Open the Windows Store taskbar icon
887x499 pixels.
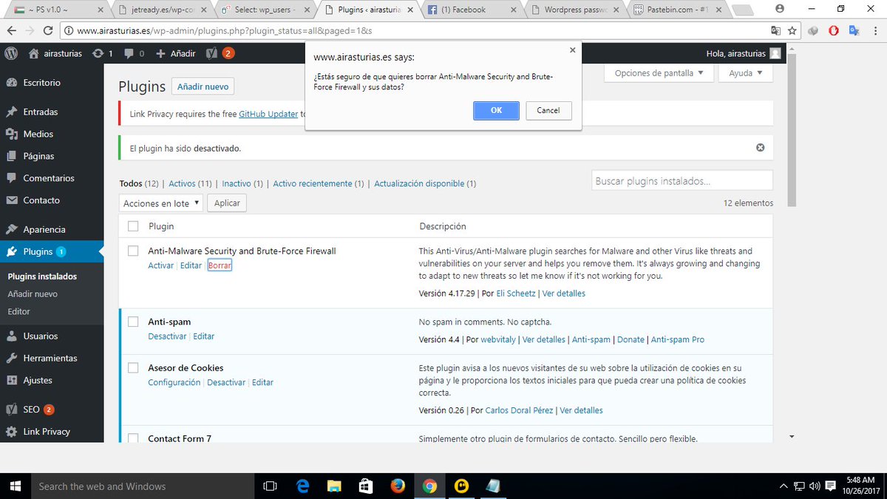pos(366,486)
